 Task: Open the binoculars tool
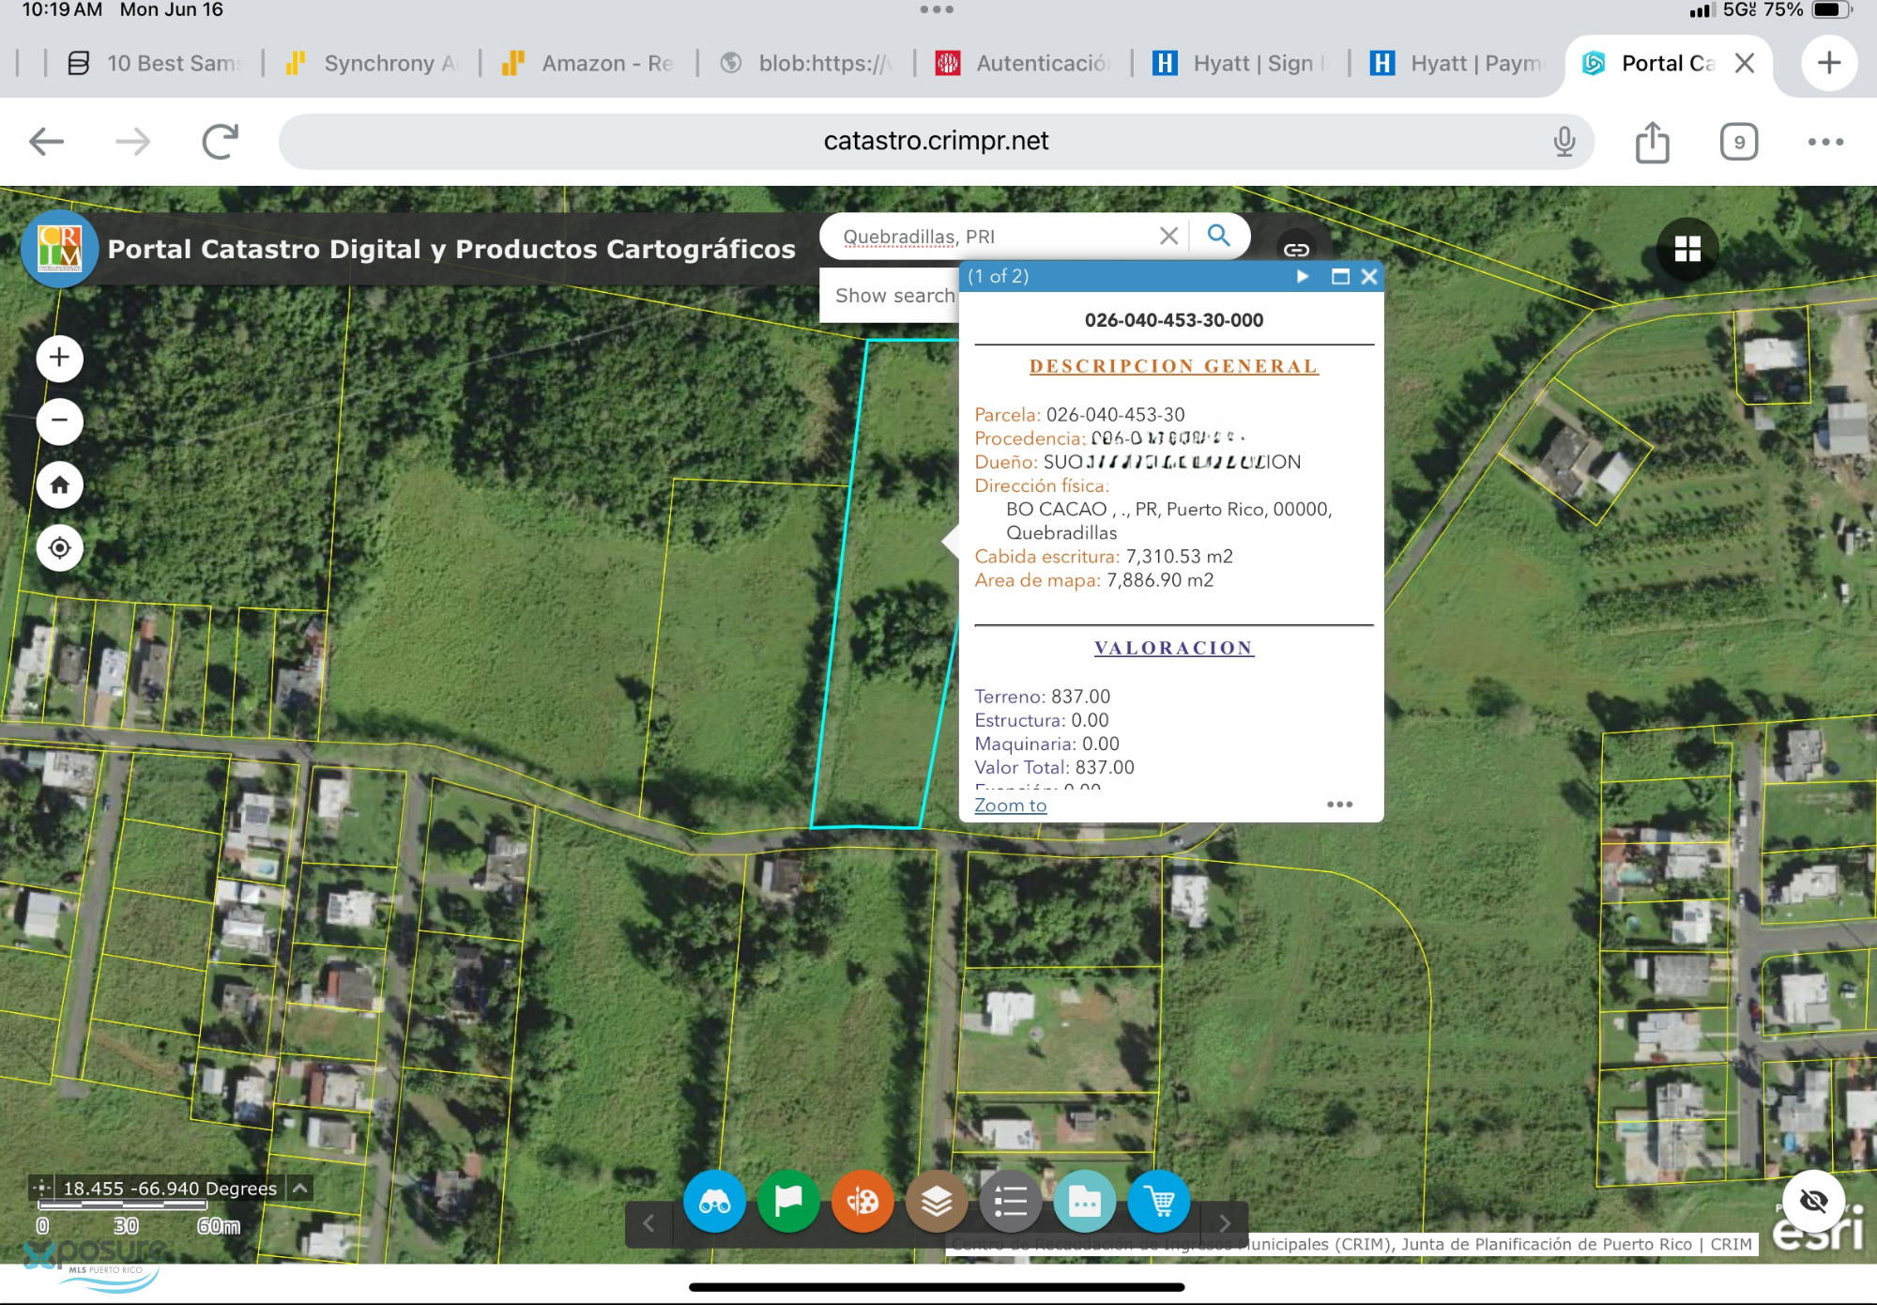[x=714, y=1201]
